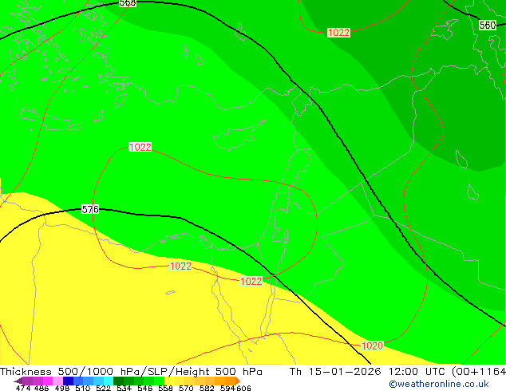Click the 606 legend value

pyautogui.click(x=243, y=388)
